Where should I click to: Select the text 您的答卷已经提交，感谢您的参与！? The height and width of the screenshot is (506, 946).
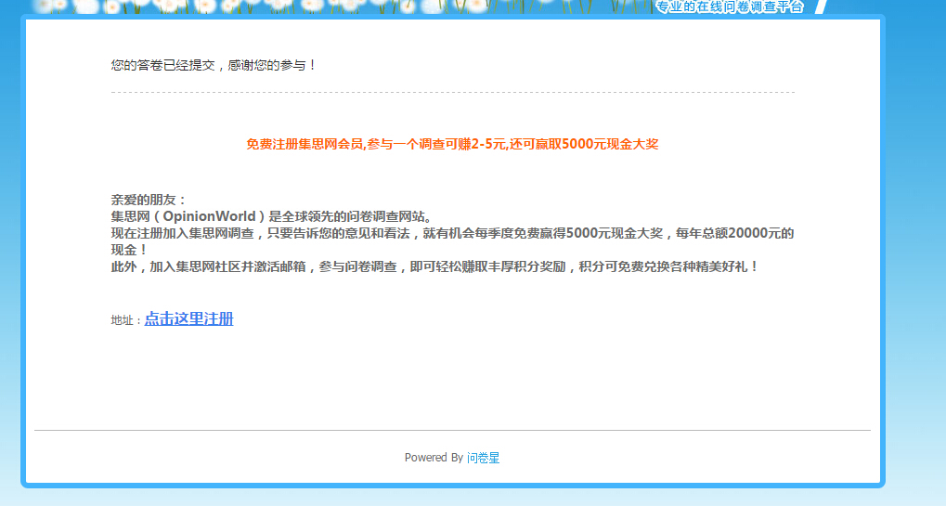pos(214,65)
